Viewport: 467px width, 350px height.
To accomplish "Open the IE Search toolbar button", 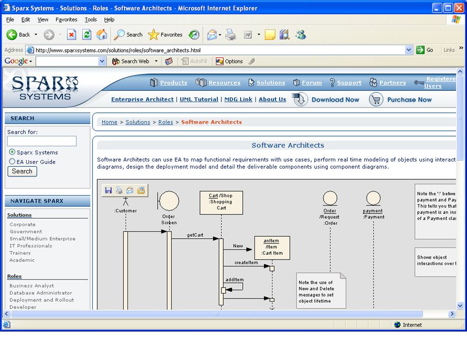I will (x=128, y=35).
